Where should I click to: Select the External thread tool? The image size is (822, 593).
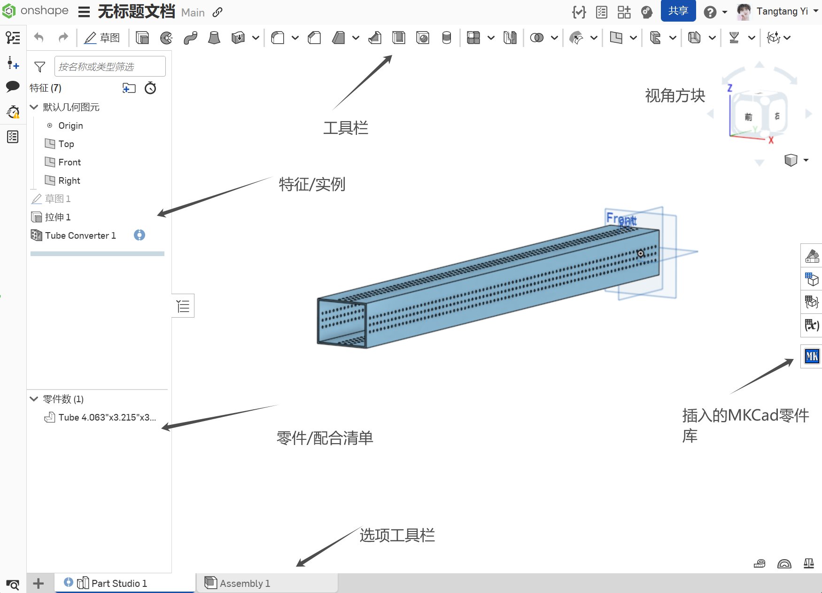tap(447, 38)
